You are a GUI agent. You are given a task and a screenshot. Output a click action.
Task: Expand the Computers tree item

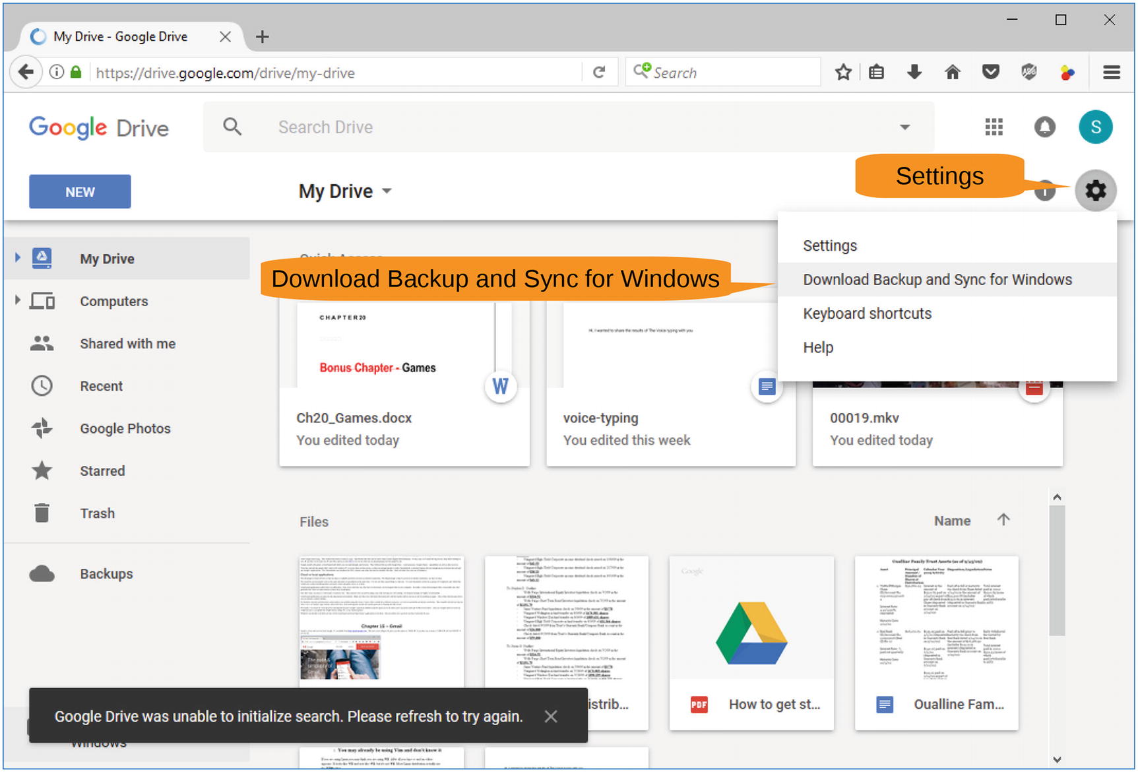point(17,300)
